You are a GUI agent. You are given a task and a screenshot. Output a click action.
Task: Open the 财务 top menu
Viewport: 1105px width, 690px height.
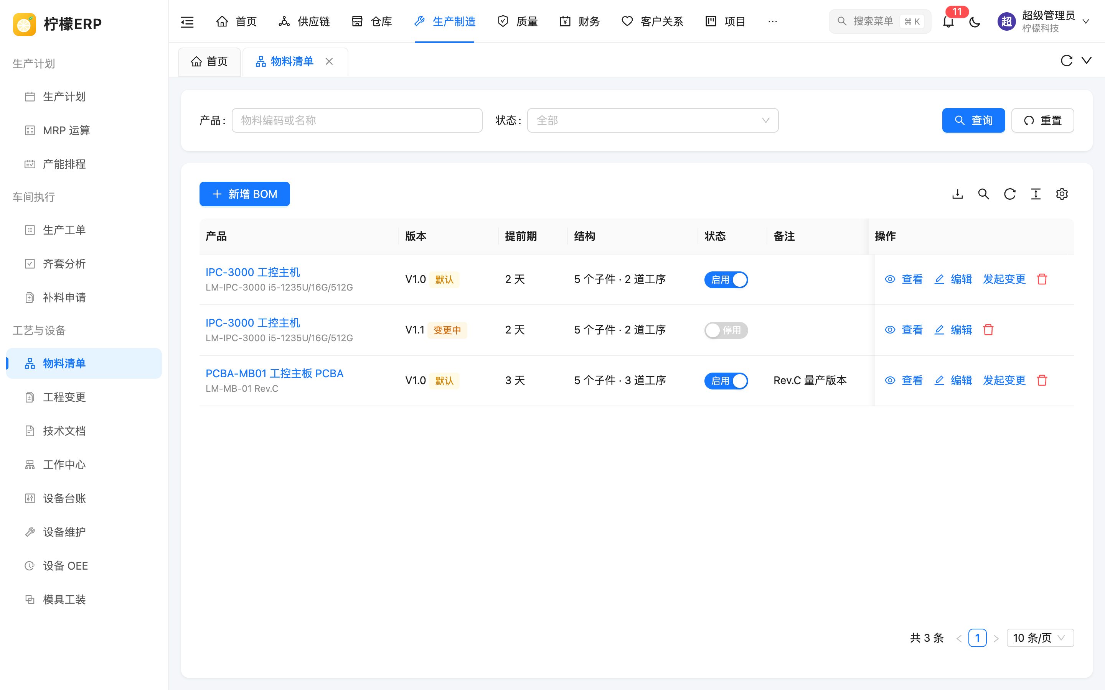(579, 21)
